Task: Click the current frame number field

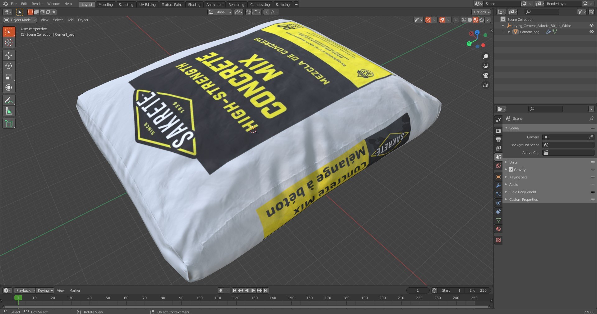Action: point(418,290)
